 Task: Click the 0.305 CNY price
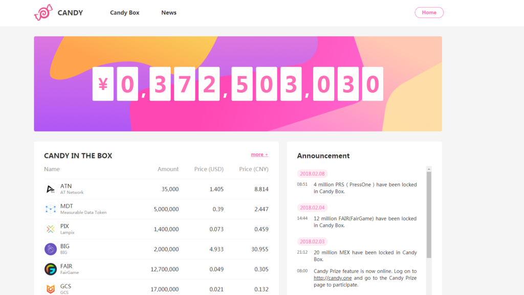[261, 269]
